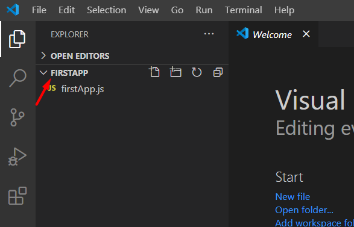Open the Selection menu
The height and width of the screenshot is (227, 354).
(107, 10)
